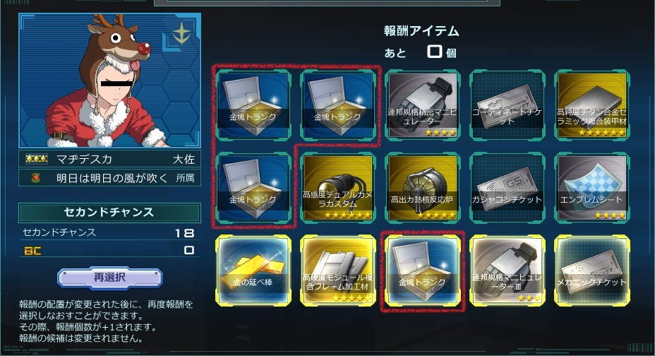The width and height of the screenshot is (655, 356).
Task: Select the エンブレムシート reward tile
Action: click(x=592, y=188)
